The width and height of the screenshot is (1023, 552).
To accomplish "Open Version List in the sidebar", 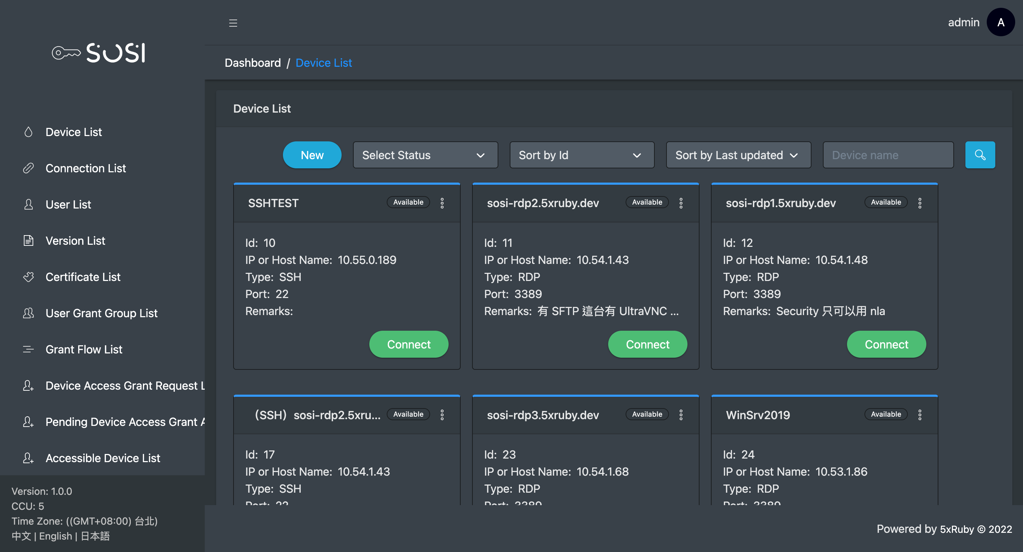I will point(75,240).
